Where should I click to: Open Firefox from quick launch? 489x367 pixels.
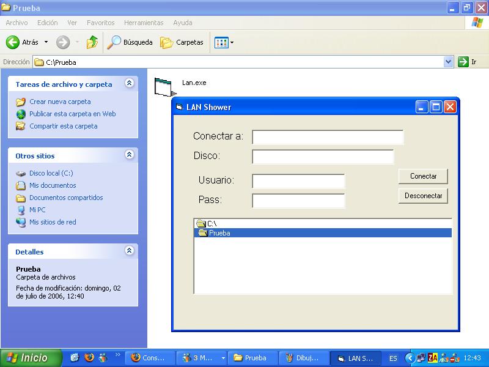[89, 358]
